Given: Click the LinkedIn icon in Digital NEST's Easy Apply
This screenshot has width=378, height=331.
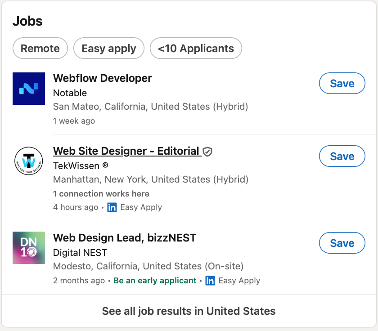Looking at the screenshot, I should (x=210, y=281).
